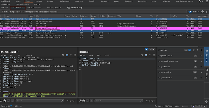This screenshot has height=108, width=209.
Task: Click the memory usage bar
Action: point(185,106)
